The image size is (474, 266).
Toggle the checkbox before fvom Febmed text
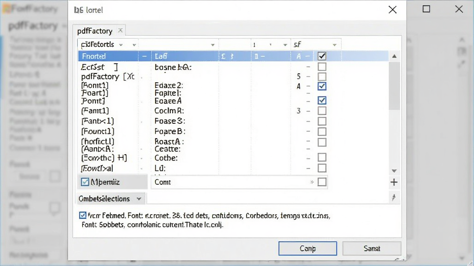(x=82, y=215)
